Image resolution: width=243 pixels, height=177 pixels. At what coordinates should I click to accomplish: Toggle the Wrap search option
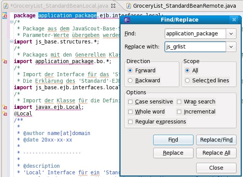tap(179, 102)
